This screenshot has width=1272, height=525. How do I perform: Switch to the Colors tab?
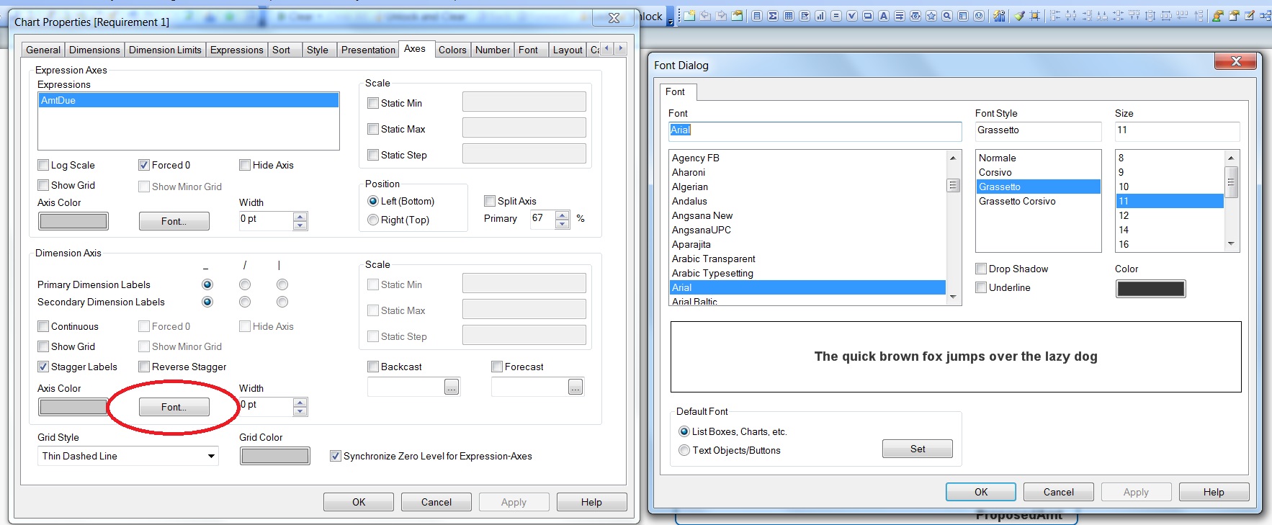pos(452,50)
